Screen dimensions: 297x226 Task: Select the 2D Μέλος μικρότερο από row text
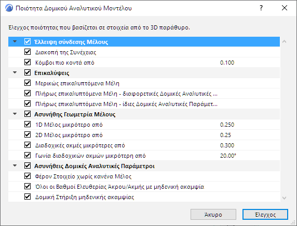point(69,135)
